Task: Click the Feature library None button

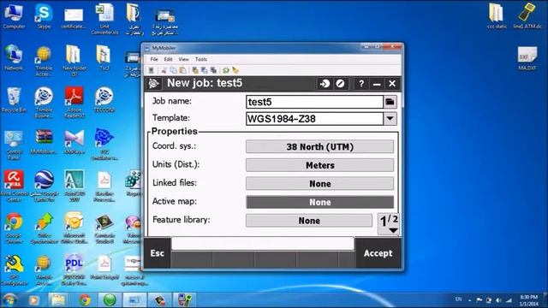Action: pos(309,221)
